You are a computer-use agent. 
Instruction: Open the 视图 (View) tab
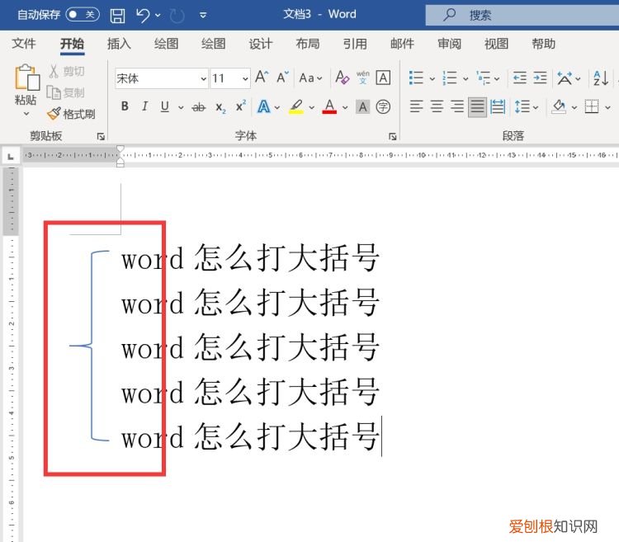[496, 44]
